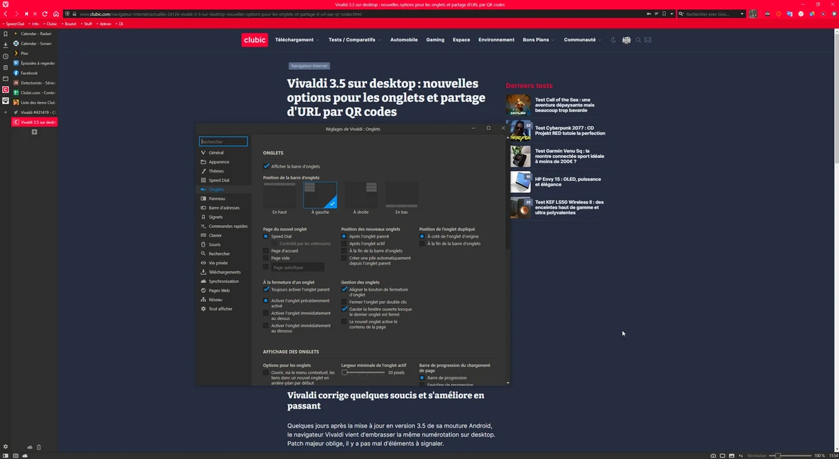Select Après l'onglet actif option
This screenshot has height=459, width=839.
[x=344, y=243]
